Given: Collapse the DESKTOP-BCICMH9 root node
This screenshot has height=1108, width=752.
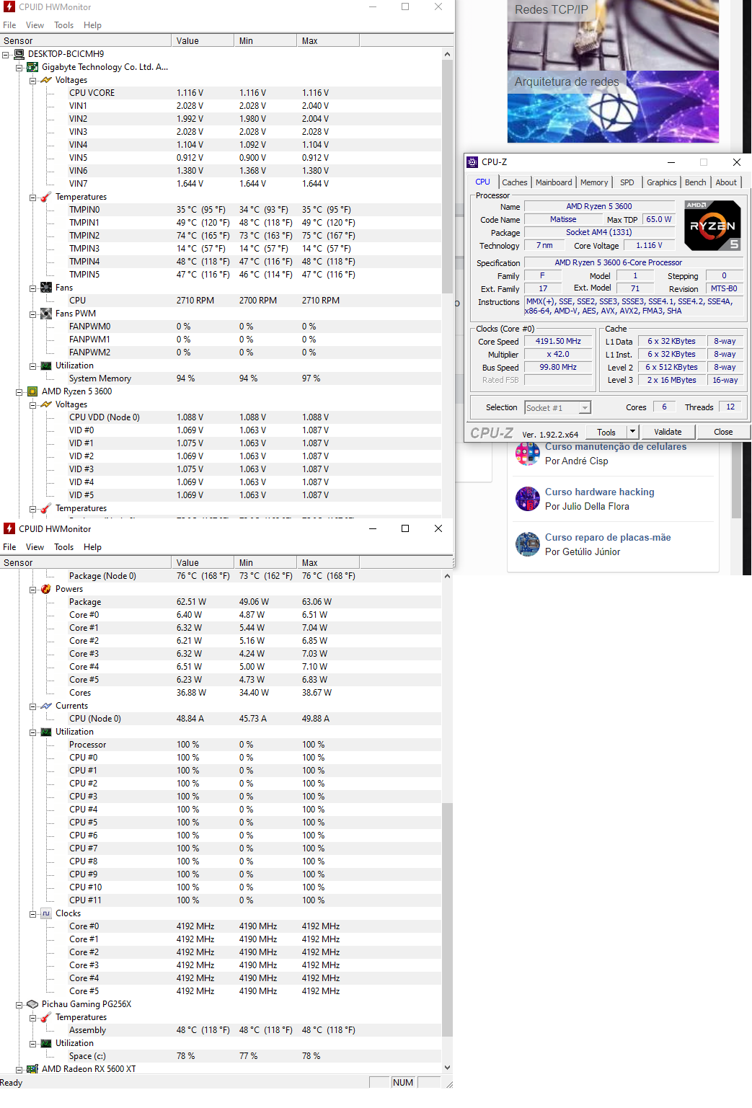Looking at the screenshot, I should pyautogui.click(x=6, y=55).
